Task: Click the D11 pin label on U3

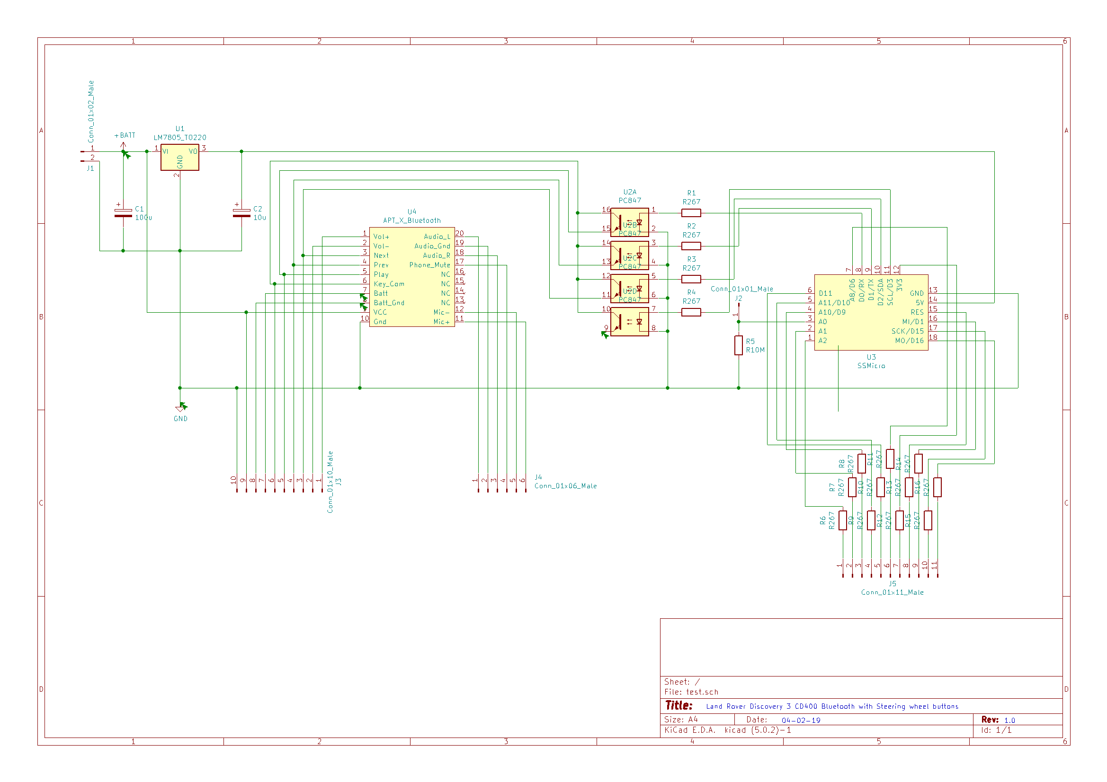Action: point(825,293)
